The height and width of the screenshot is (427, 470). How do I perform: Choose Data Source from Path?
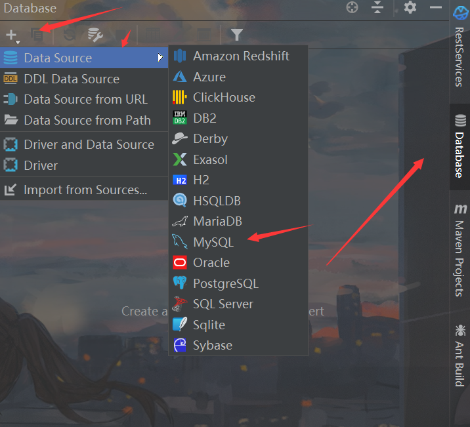pyautogui.click(x=84, y=121)
